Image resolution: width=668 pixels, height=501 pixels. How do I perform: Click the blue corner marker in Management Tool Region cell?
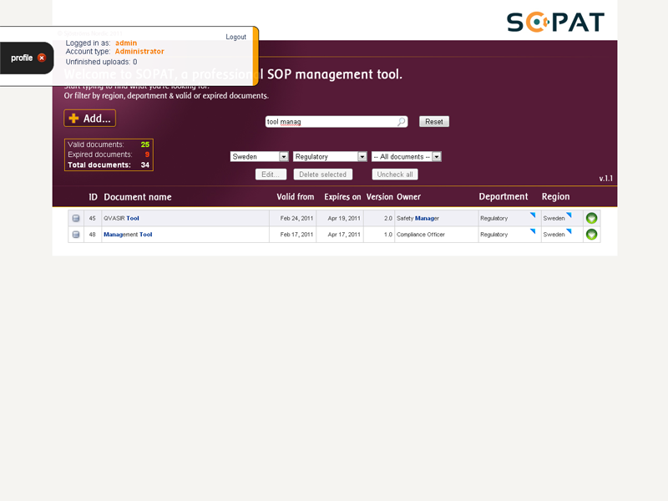569,231
